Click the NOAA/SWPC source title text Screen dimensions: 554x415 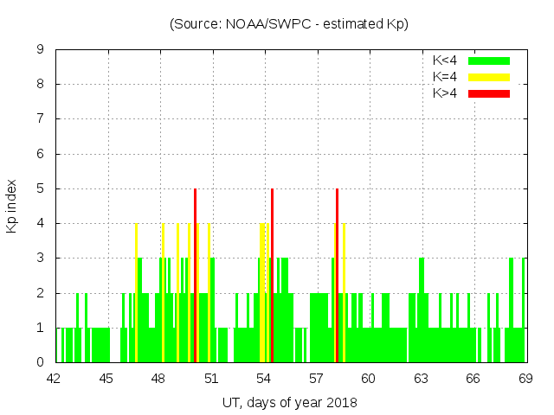point(289,24)
